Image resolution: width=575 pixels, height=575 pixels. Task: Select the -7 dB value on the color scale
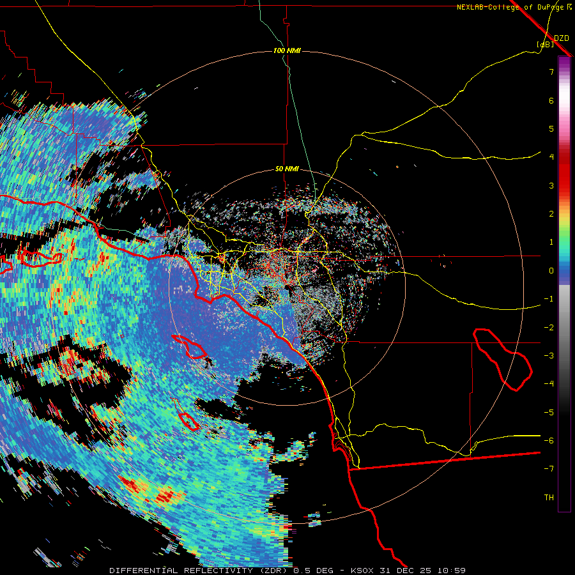coord(549,469)
